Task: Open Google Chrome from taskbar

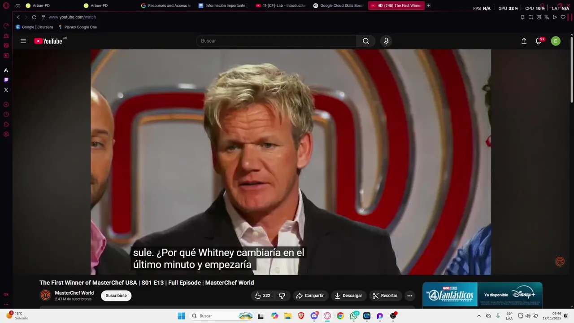Action: tap(340, 316)
